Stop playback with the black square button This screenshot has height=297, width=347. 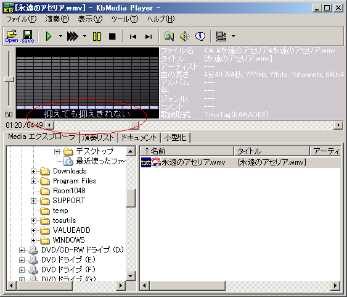[x=112, y=36]
